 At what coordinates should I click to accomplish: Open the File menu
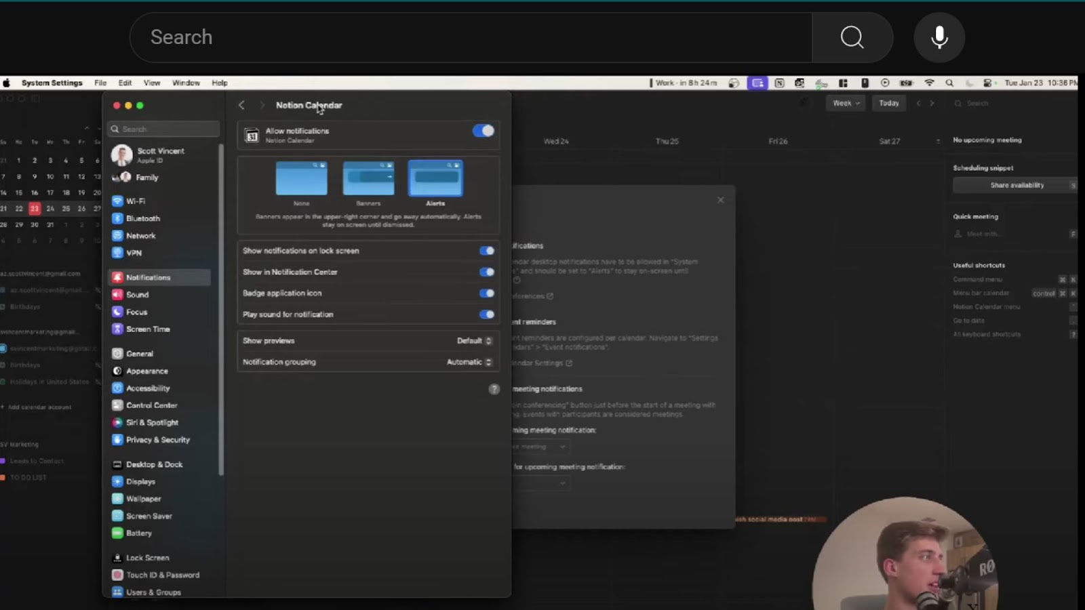(x=100, y=83)
